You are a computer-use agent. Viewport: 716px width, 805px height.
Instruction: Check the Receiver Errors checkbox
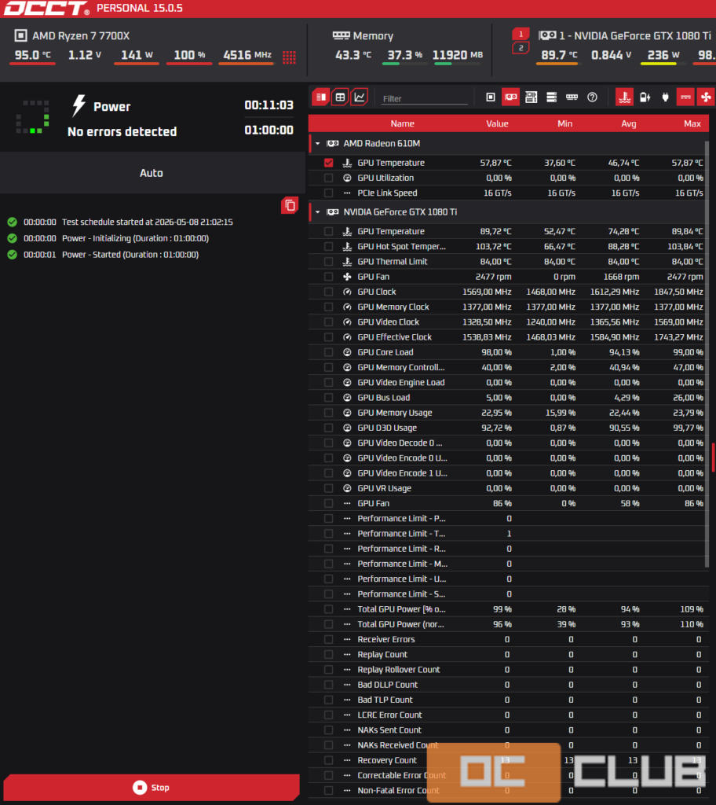pos(329,639)
